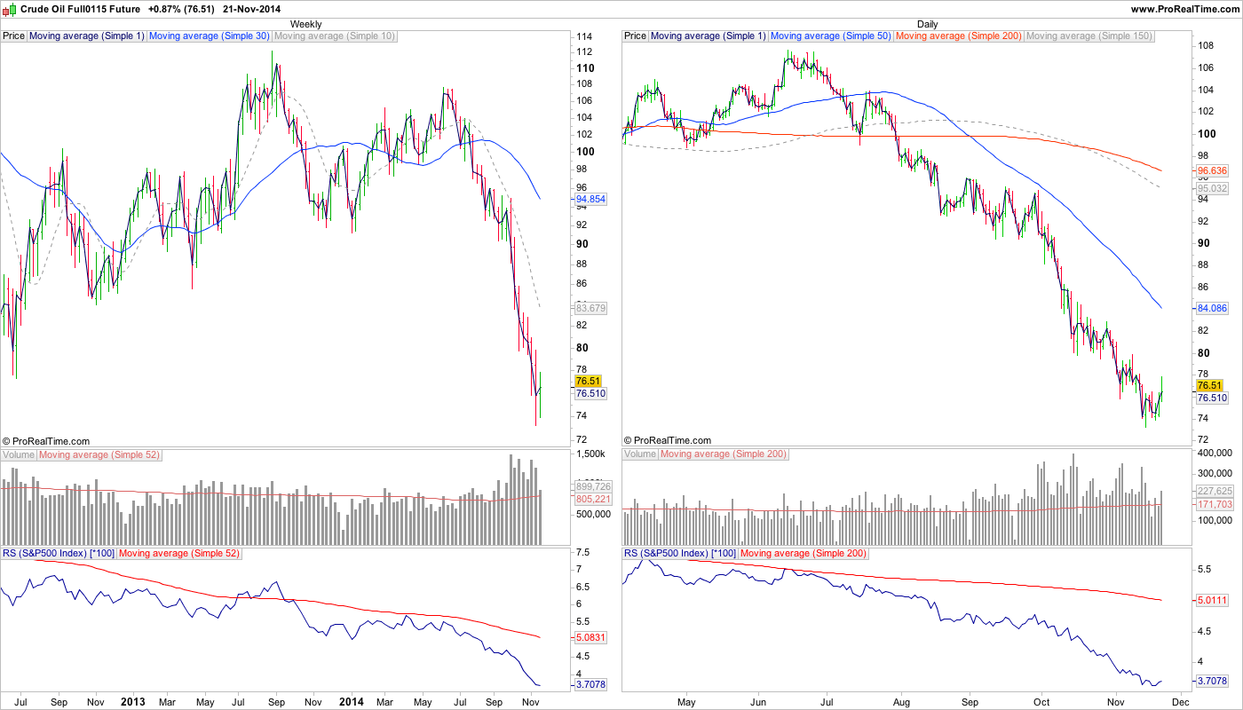The height and width of the screenshot is (710, 1243).
Task: Select the Daily chart title label
Action: (x=927, y=24)
